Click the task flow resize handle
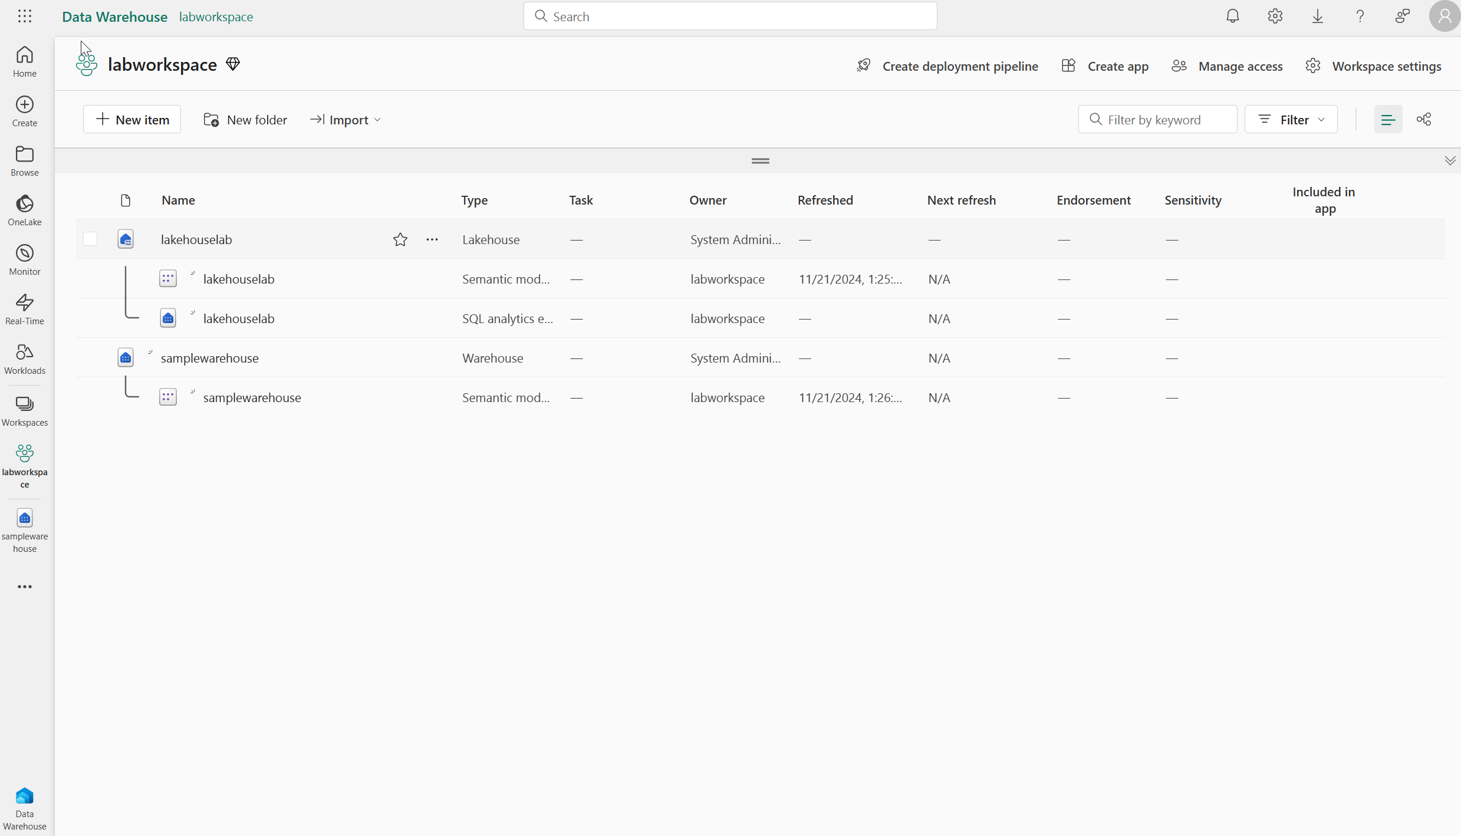Image resolution: width=1461 pixels, height=836 pixels. (x=761, y=160)
